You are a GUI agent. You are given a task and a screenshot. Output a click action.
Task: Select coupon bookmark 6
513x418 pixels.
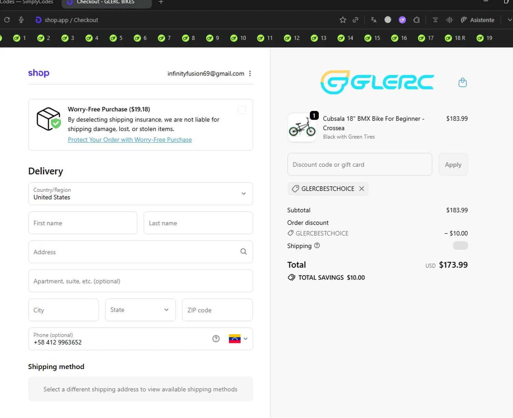pyautogui.click(x=140, y=38)
